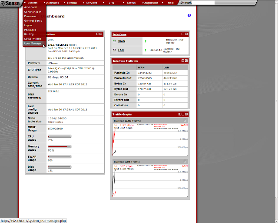
Task: Collapse the Current LAN Traffic graph
Action: 185,161
